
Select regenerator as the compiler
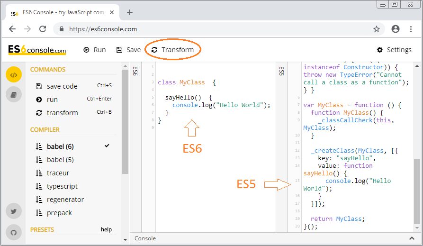click(65, 200)
